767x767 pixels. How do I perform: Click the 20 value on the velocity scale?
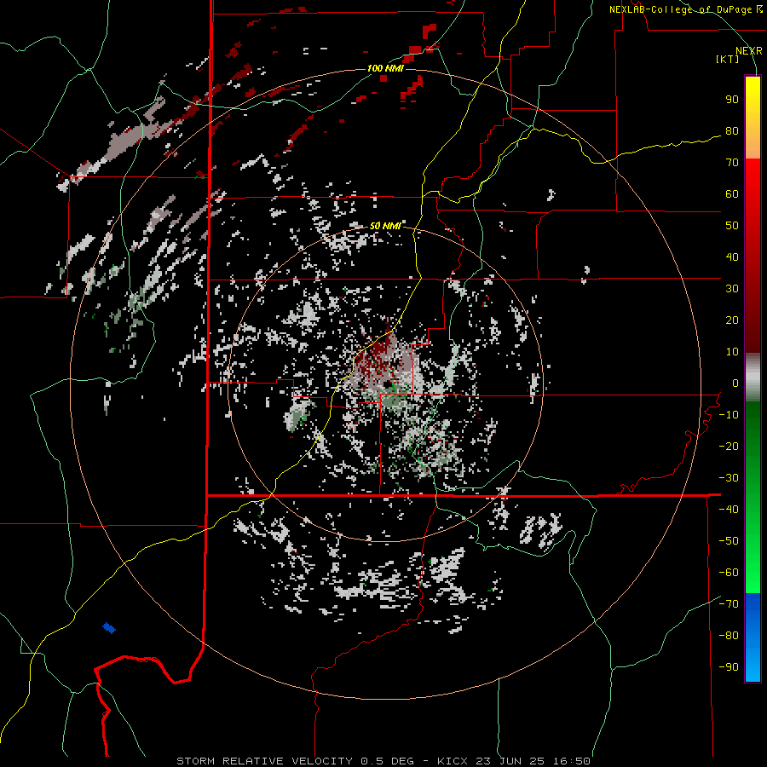pyautogui.click(x=732, y=320)
